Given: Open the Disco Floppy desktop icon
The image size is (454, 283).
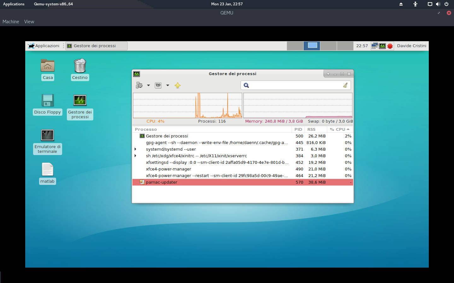Looking at the screenshot, I should point(48,104).
